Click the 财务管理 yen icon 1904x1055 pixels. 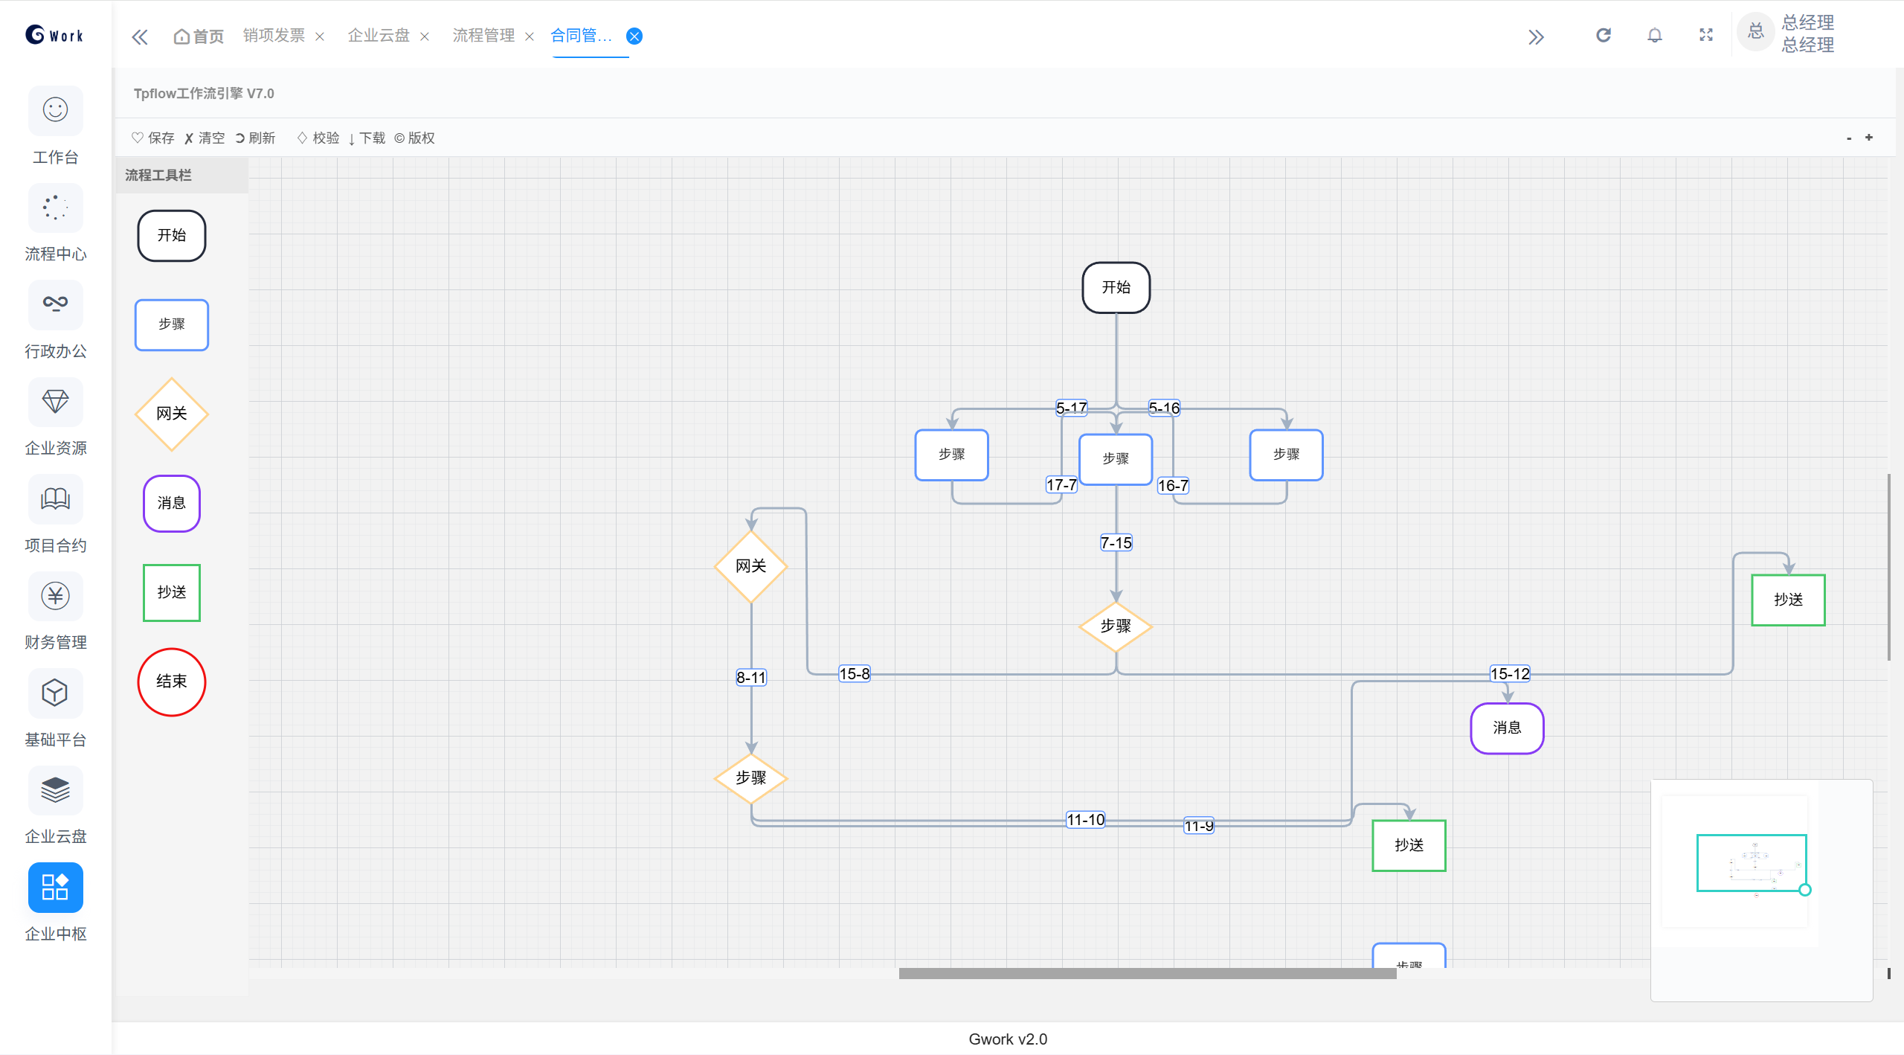pos(55,596)
